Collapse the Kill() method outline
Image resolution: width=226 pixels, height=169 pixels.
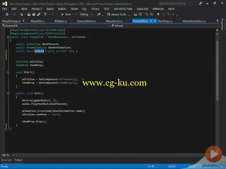(x=8, y=93)
